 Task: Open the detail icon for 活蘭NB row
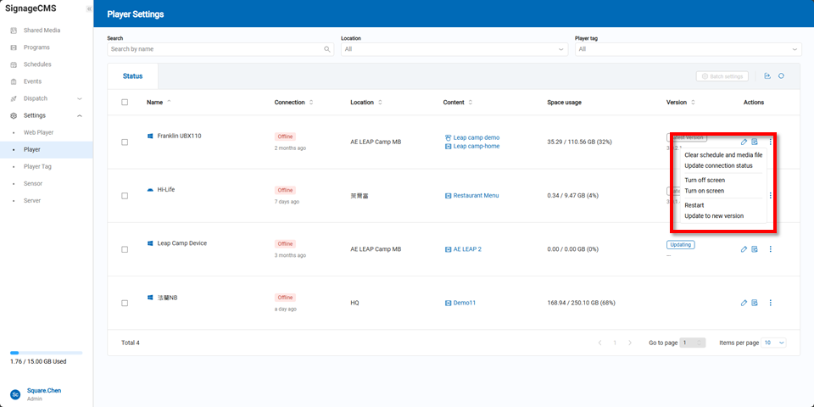coord(755,303)
